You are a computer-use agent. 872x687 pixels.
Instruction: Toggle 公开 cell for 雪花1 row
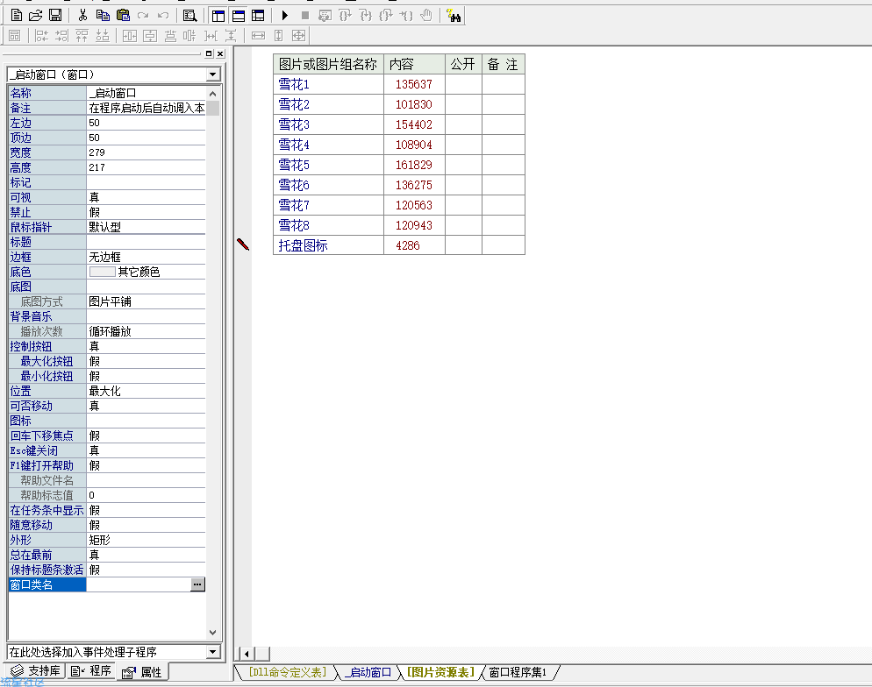pyautogui.click(x=463, y=84)
